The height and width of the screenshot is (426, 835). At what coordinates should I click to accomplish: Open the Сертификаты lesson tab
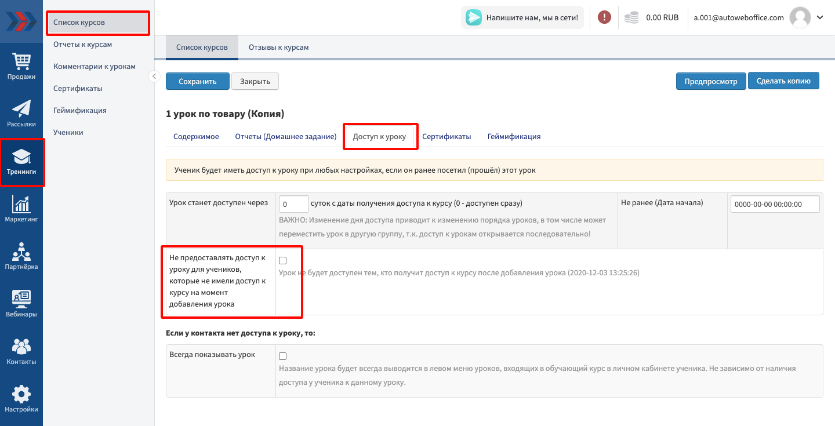pyautogui.click(x=446, y=137)
